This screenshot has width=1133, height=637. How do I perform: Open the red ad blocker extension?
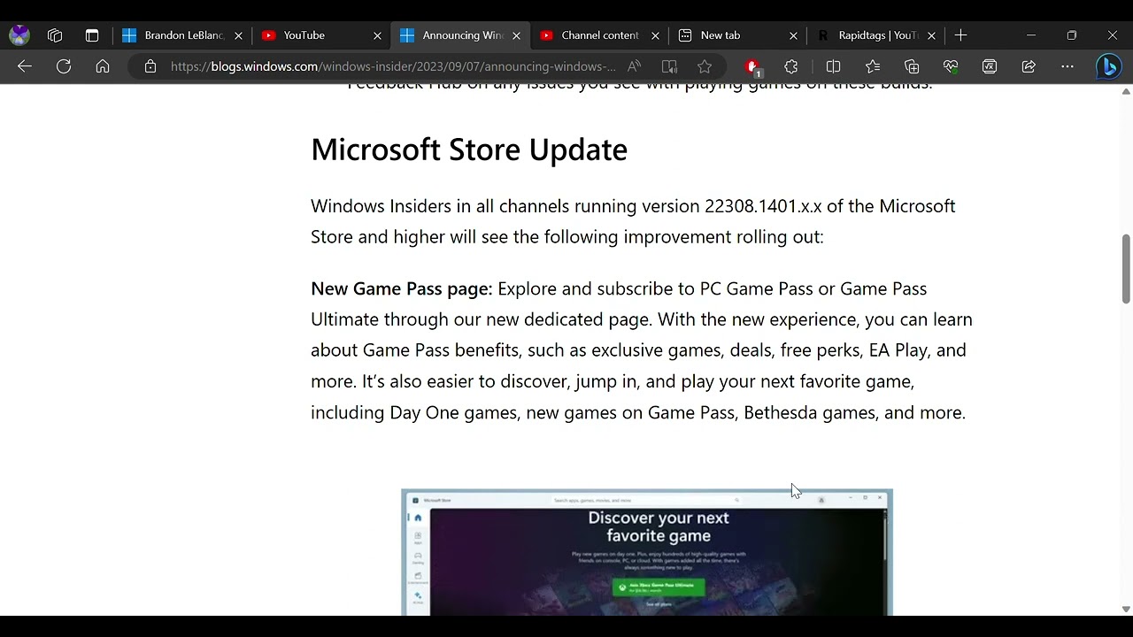coord(752,66)
